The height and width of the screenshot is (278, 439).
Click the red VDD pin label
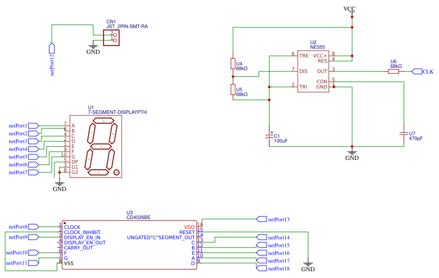pos(189,227)
